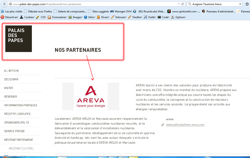The image size is (250, 158).
Task: Open Images developer toolbar menu
Action: 76,17
